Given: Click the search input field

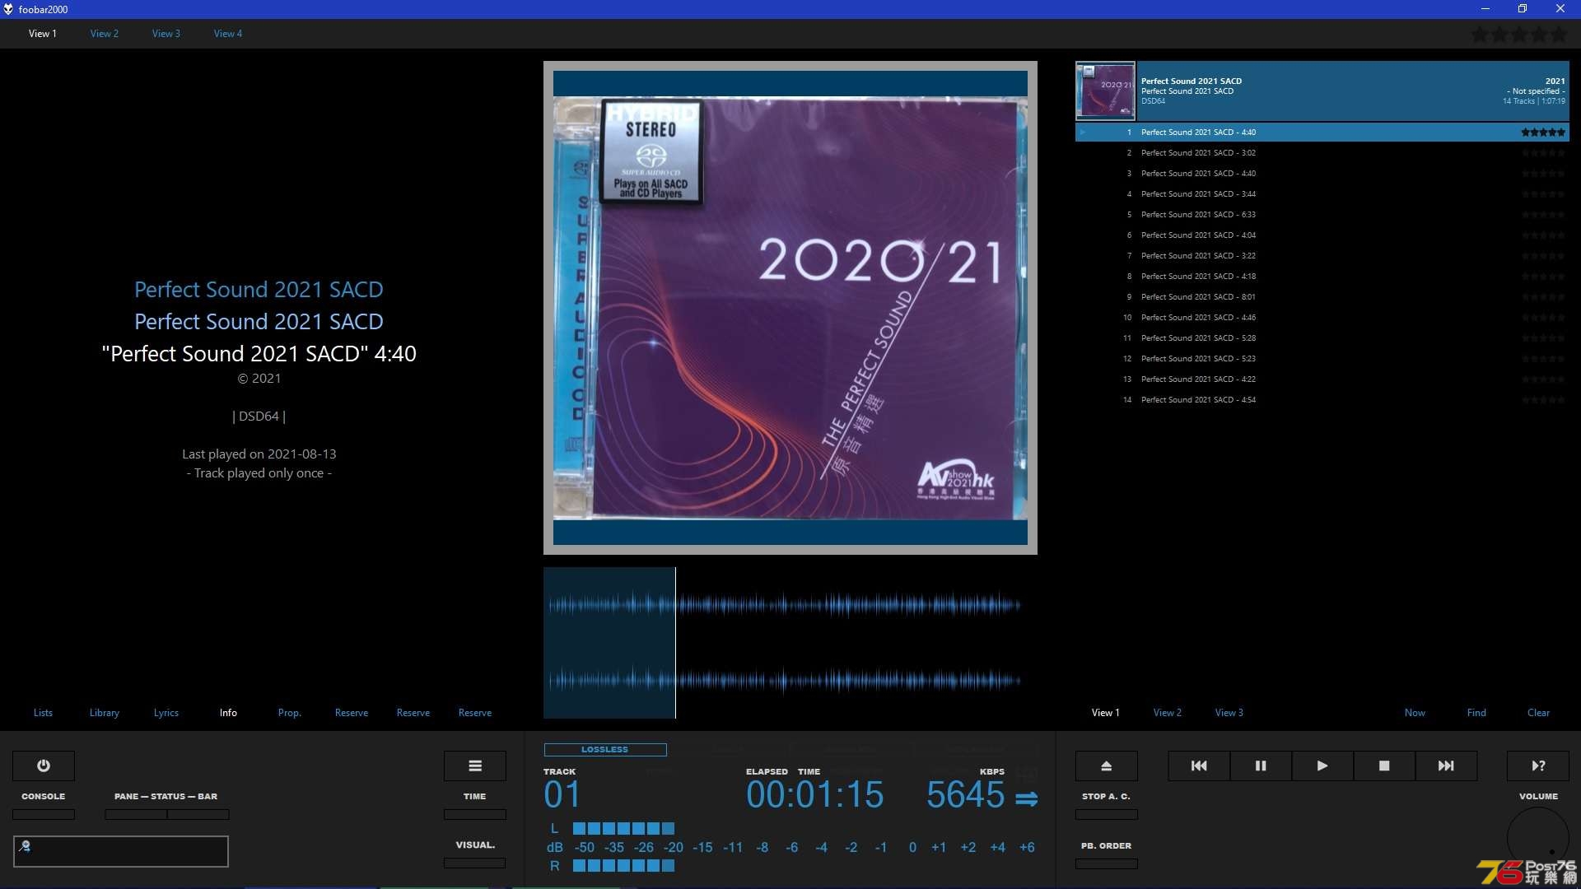Looking at the screenshot, I should pos(121,851).
